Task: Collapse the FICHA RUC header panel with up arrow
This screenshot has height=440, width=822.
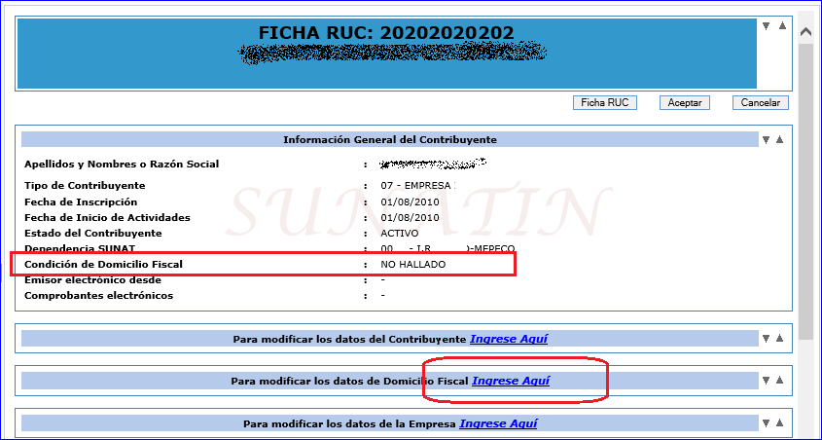Action: click(779, 26)
